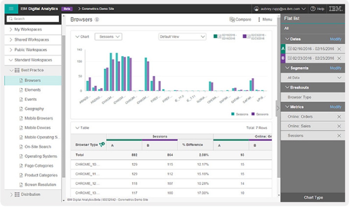Expand My Workspaces
This screenshot has width=350, height=207.
(11, 29)
